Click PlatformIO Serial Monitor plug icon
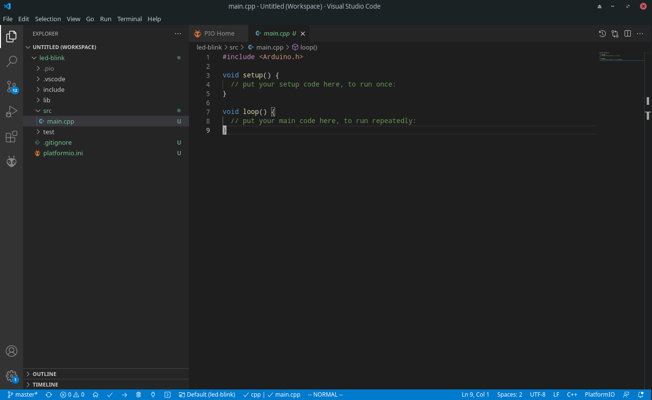 153,395
